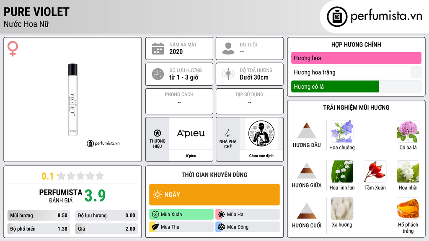Image resolution: width=429 pixels, height=241 pixels.
Task: Click the pink female gender symbol icon
Action: [x=13, y=49]
